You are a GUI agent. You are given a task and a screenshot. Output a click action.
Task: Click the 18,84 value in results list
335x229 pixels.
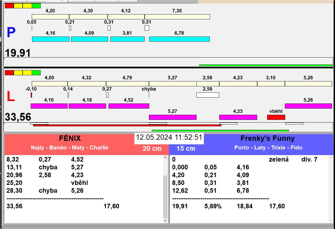point(244,206)
